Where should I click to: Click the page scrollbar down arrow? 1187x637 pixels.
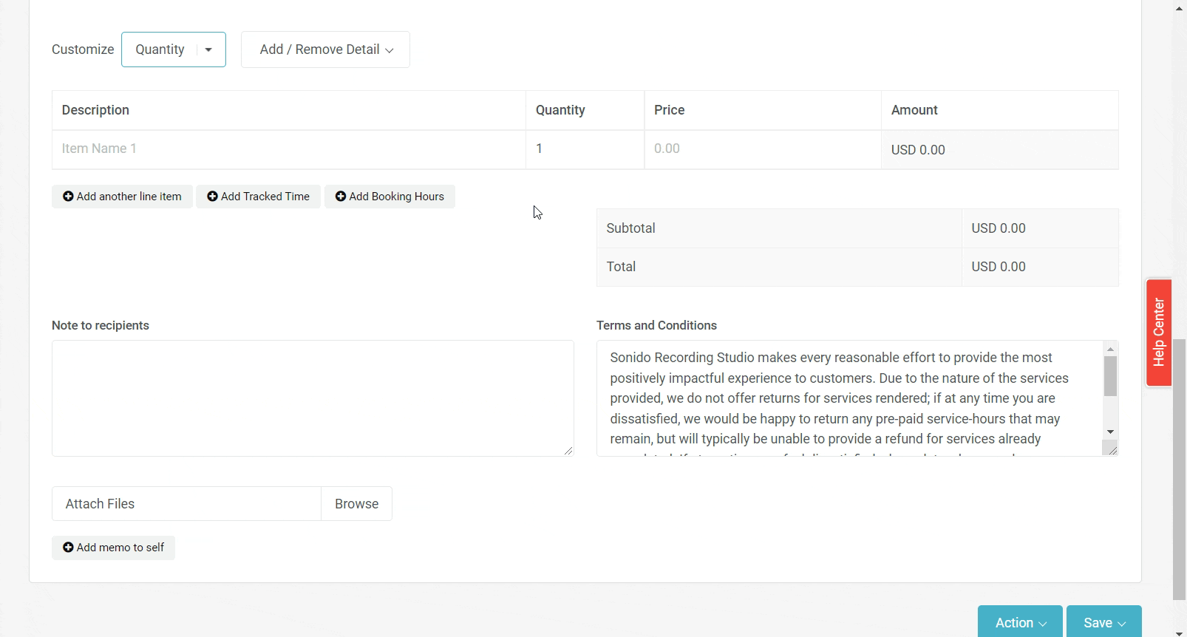click(1179, 633)
